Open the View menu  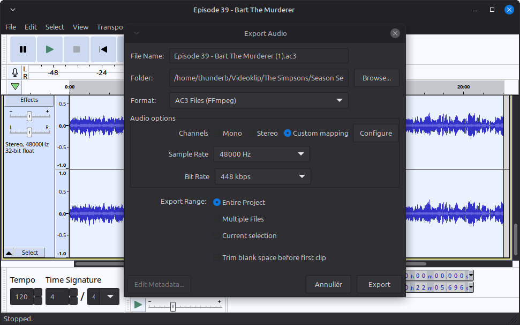[x=80, y=27]
